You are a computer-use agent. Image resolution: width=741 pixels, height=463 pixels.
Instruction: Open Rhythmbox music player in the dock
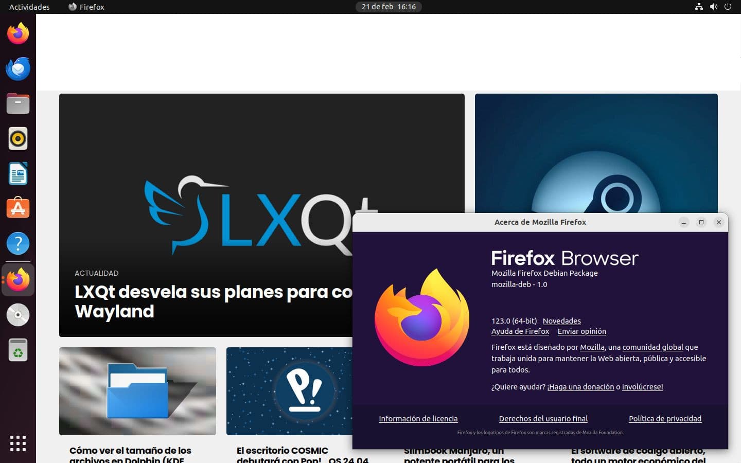click(18, 138)
